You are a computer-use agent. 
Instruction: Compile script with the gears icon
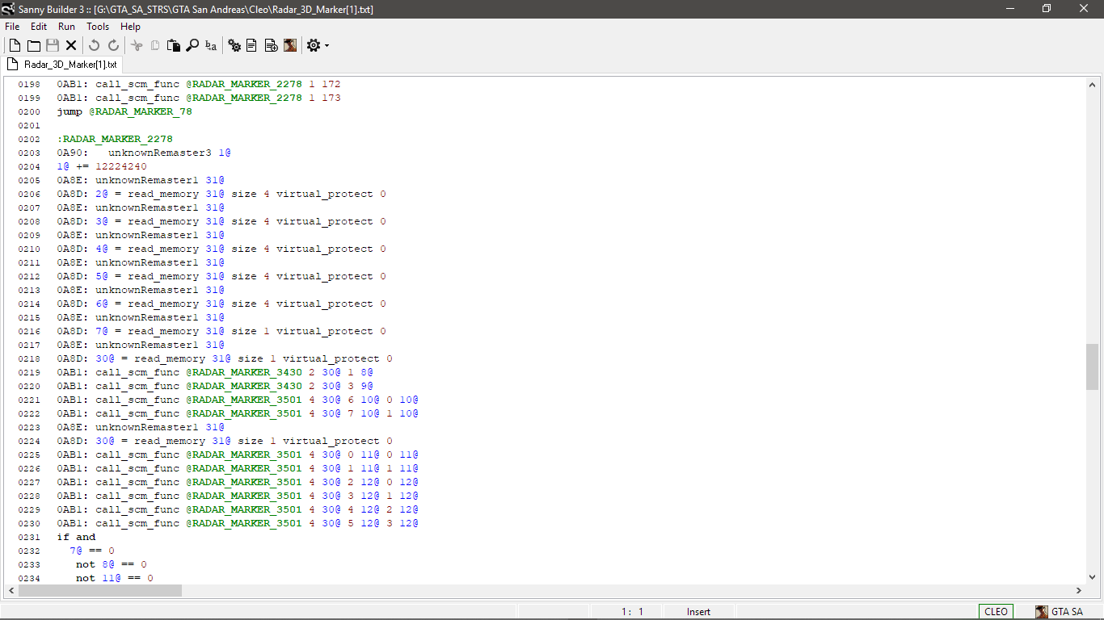click(x=234, y=45)
